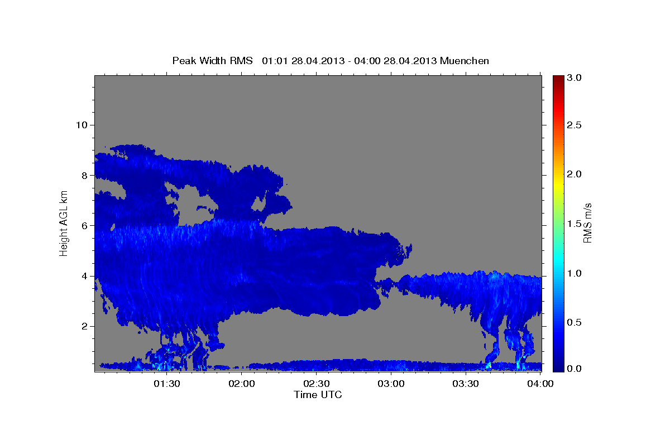Click the colorbar value 3.0
670x446 pixels.
click(575, 77)
